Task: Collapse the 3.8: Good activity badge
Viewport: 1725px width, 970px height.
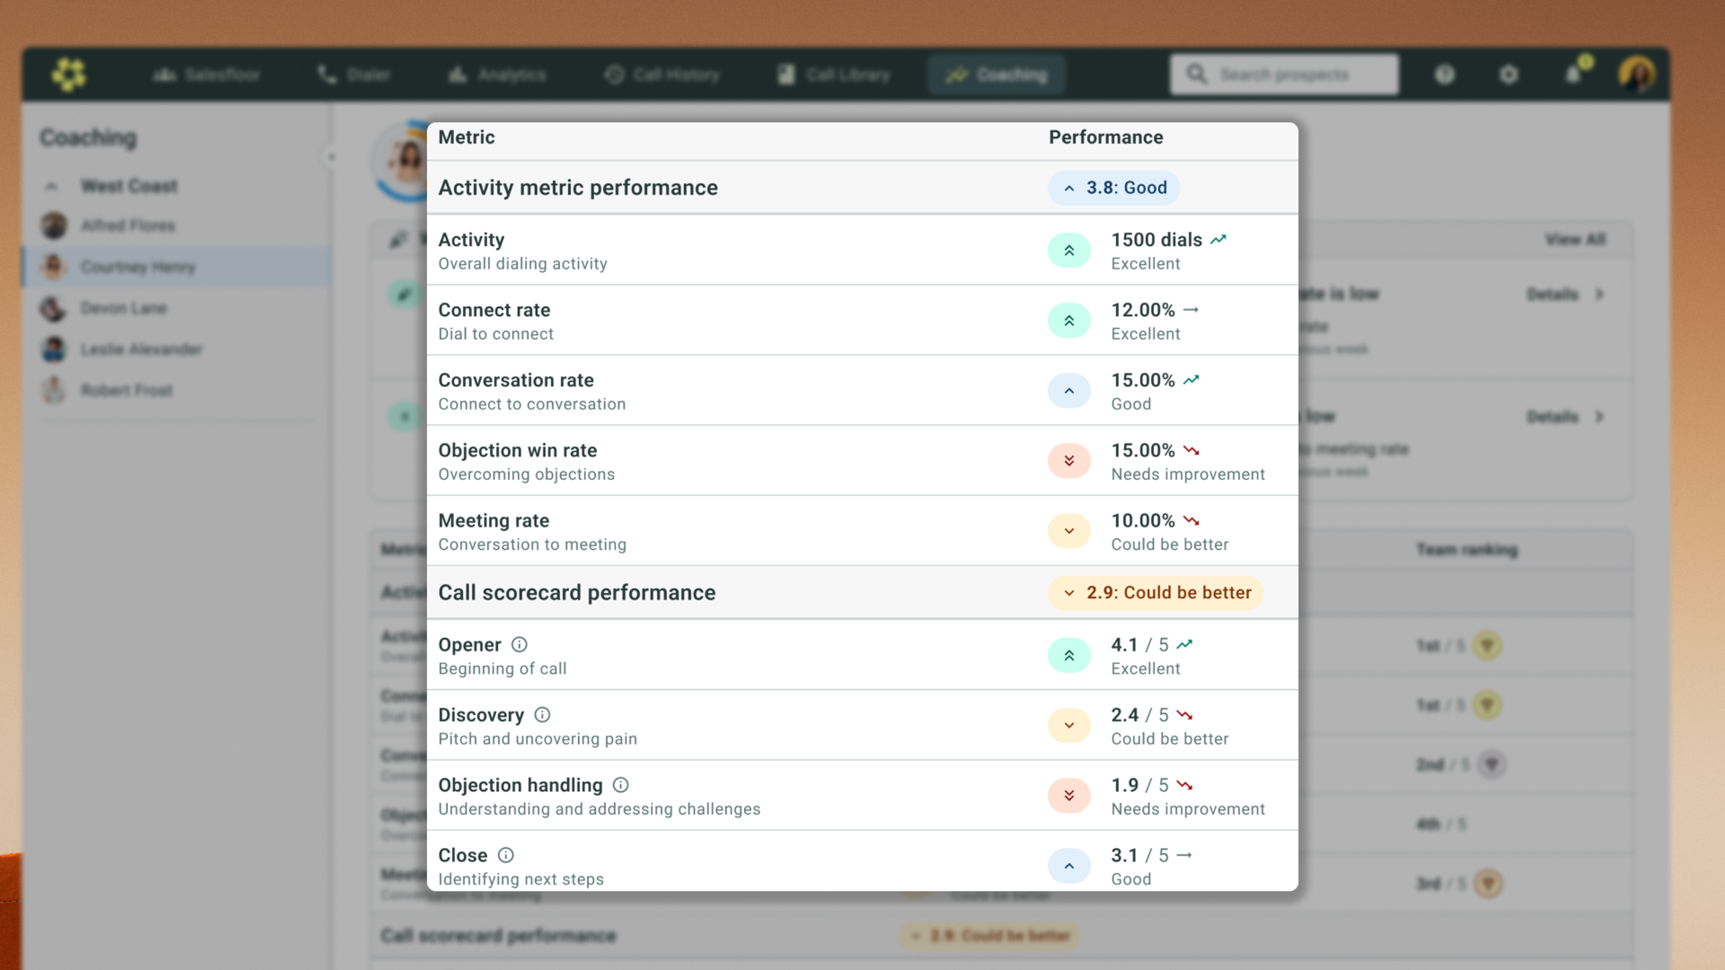Action: (x=1114, y=187)
